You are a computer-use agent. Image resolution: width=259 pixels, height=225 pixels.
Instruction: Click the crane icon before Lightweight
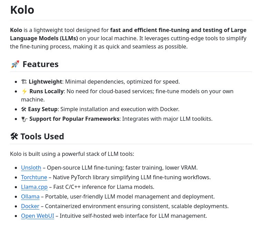[24, 82]
